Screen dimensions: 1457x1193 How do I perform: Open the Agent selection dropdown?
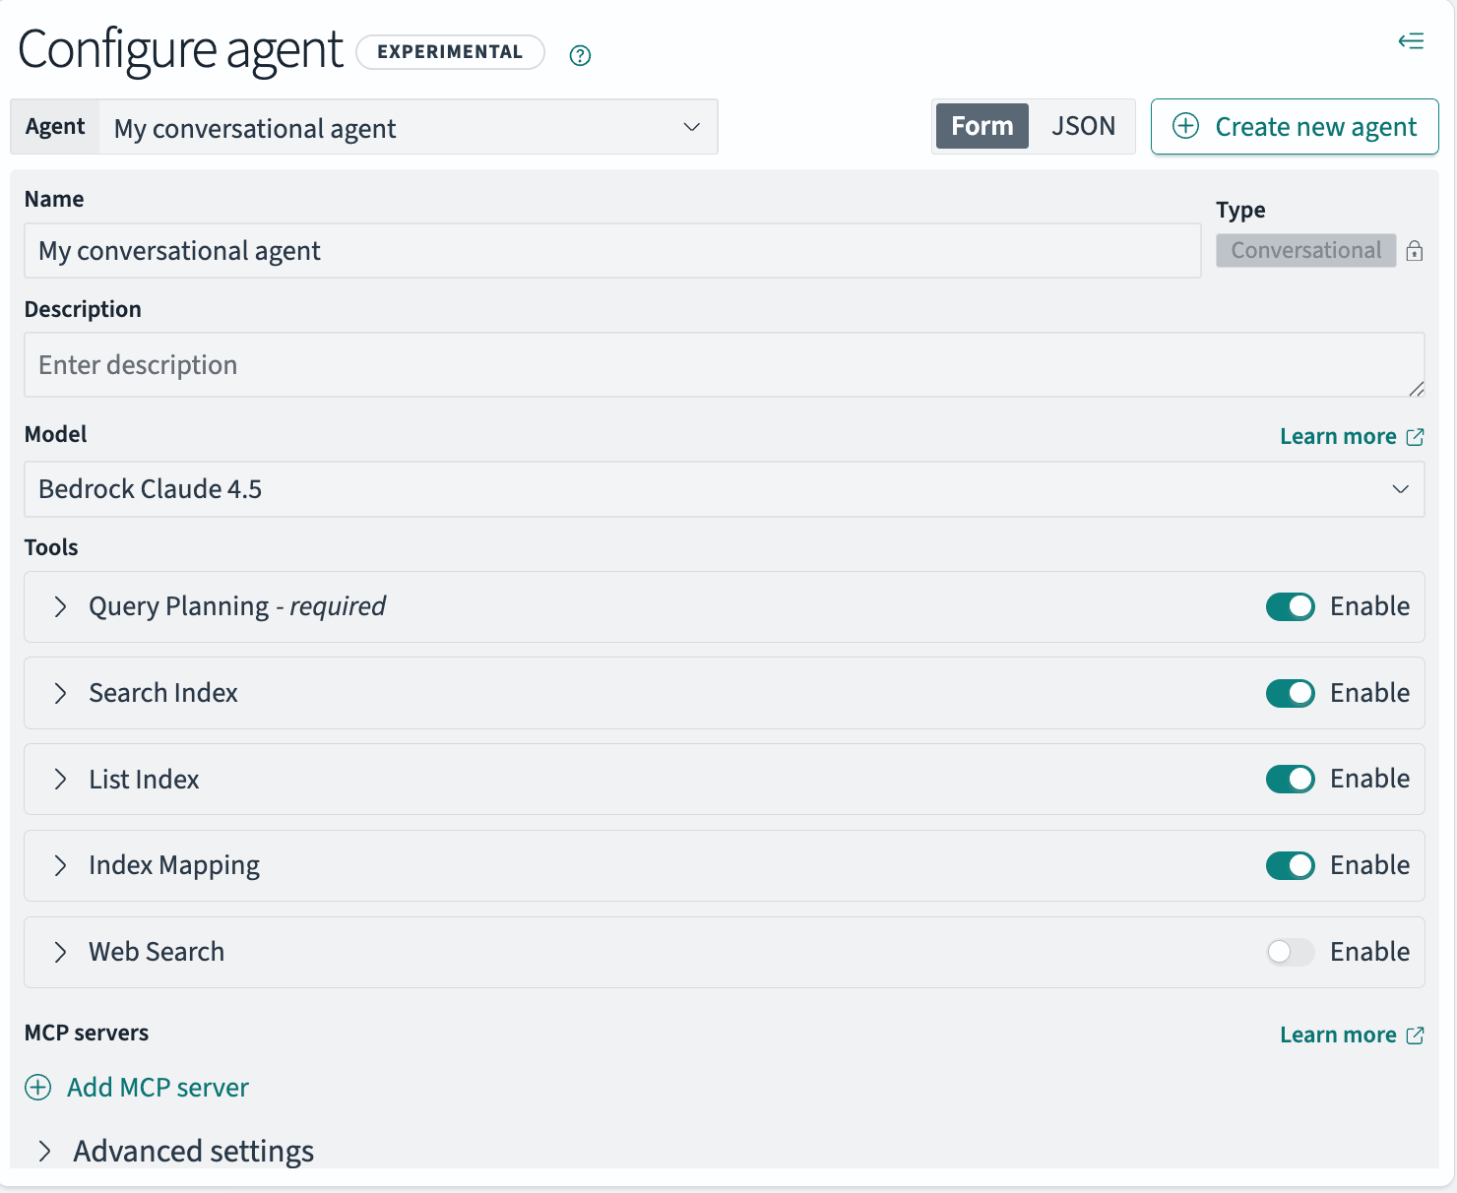[x=409, y=127]
